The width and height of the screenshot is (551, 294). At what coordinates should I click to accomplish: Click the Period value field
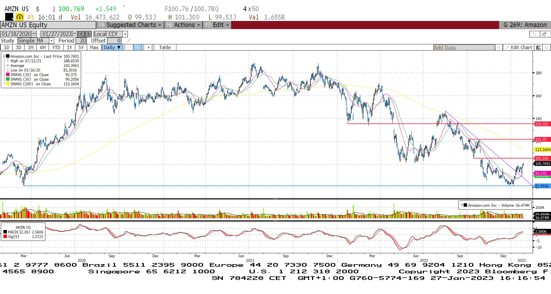81,41
